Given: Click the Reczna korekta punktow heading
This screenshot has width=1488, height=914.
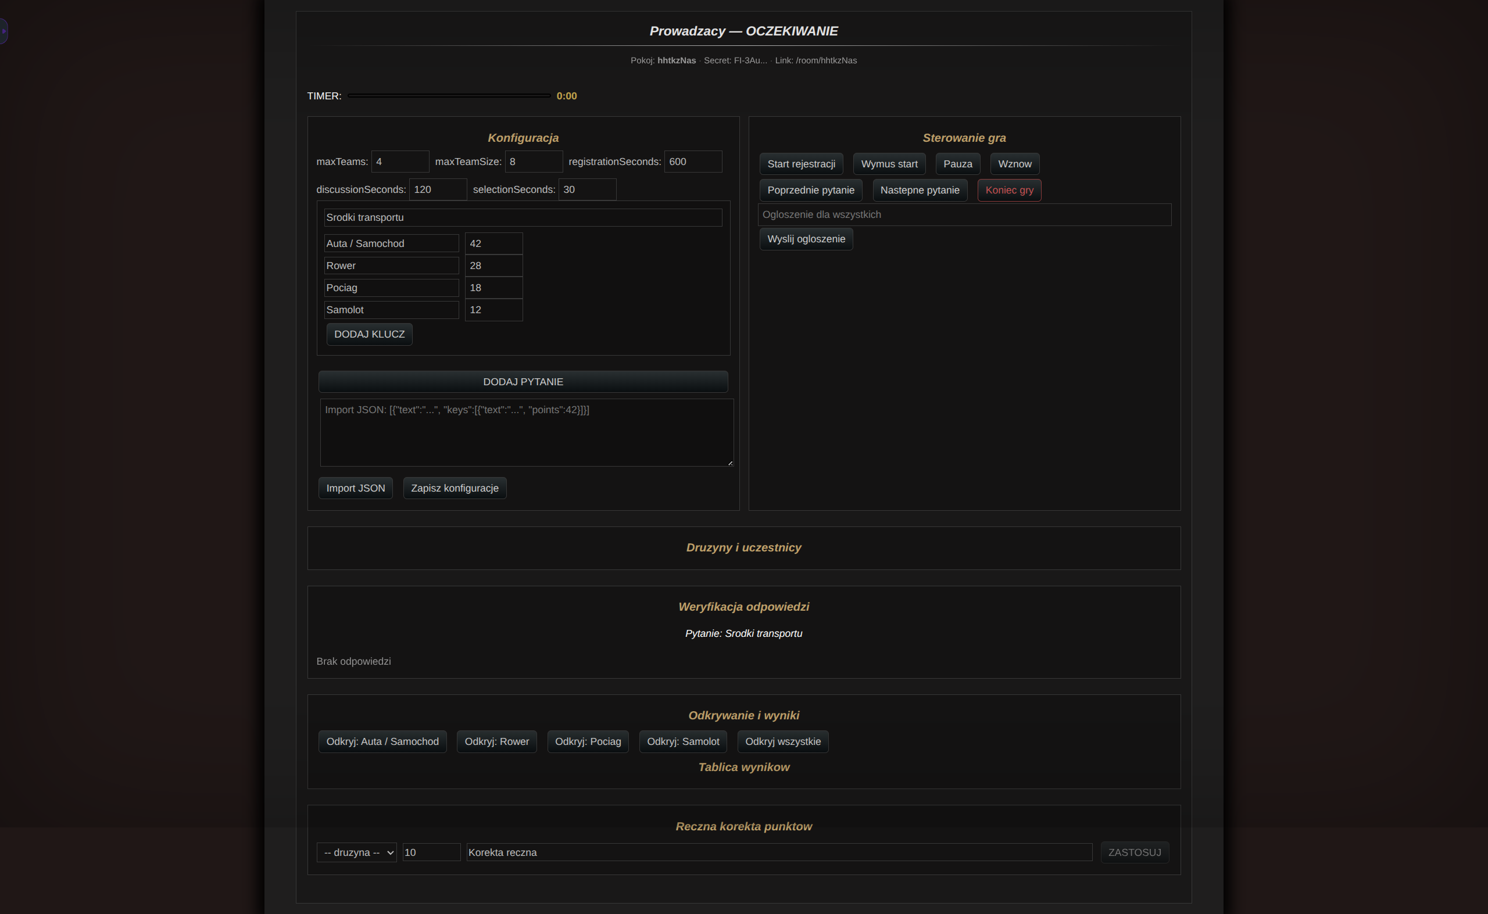Looking at the screenshot, I should 743,826.
